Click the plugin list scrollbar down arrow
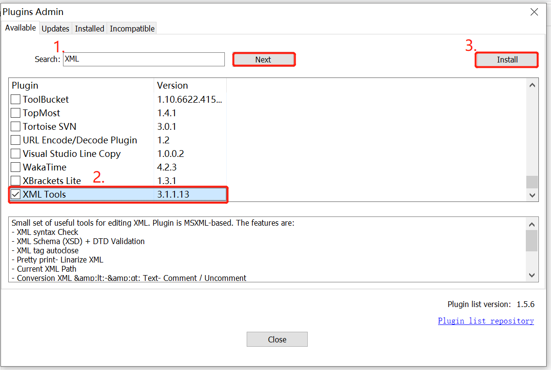Image resolution: width=551 pixels, height=370 pixels. (x=532, y=195)
